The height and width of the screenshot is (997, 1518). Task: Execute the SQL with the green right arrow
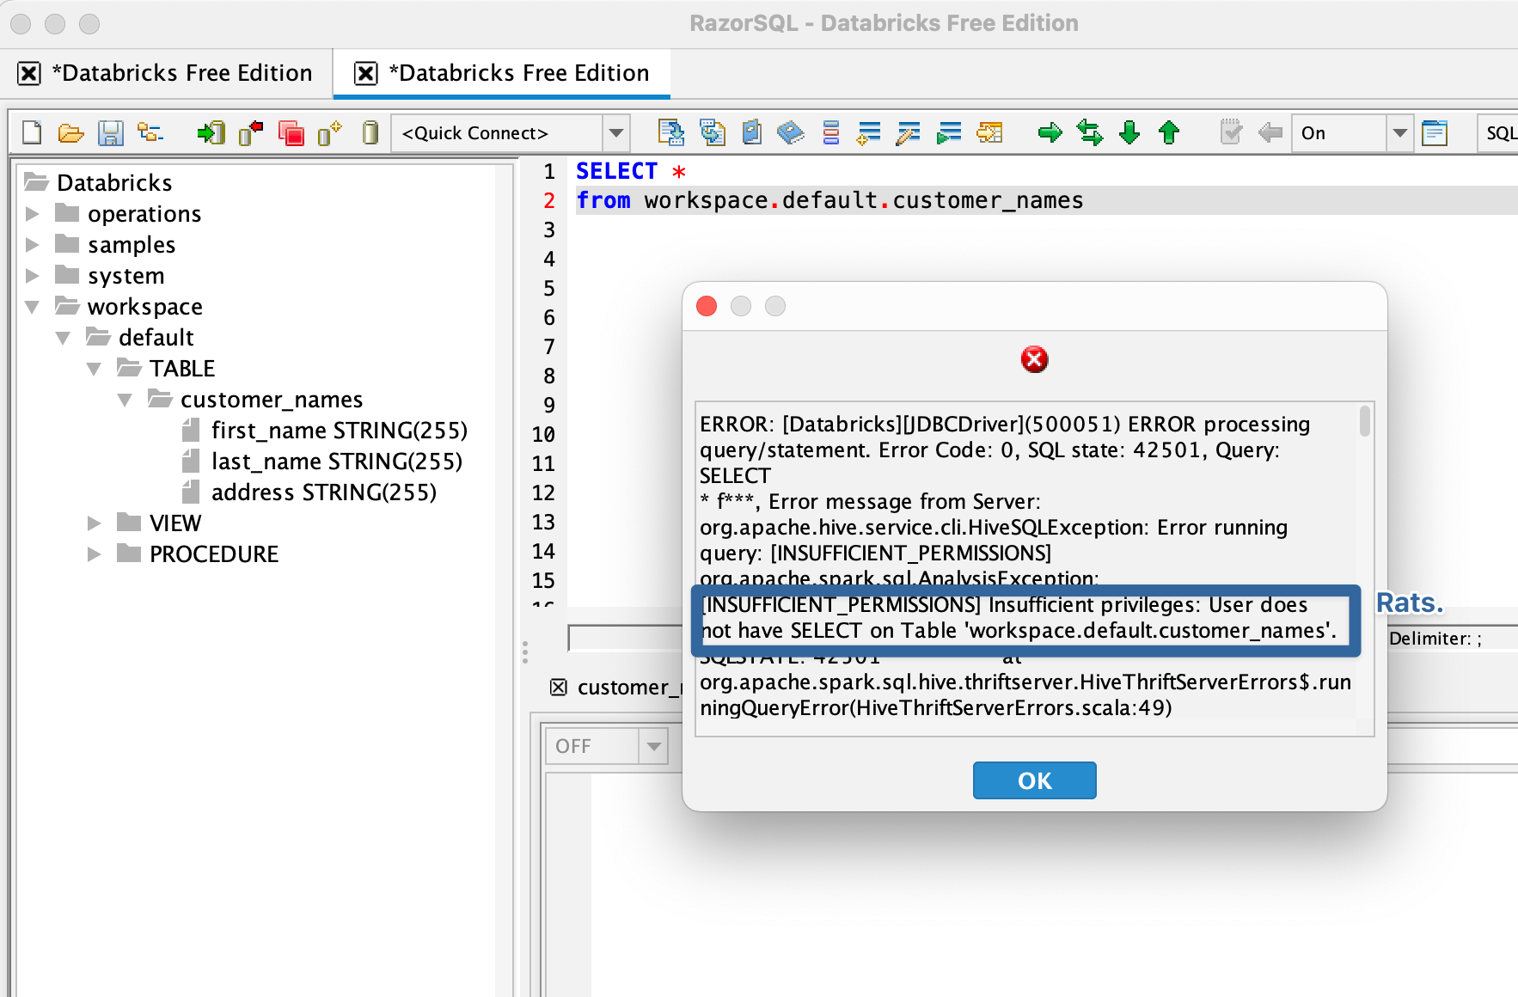click(1050, 132)
